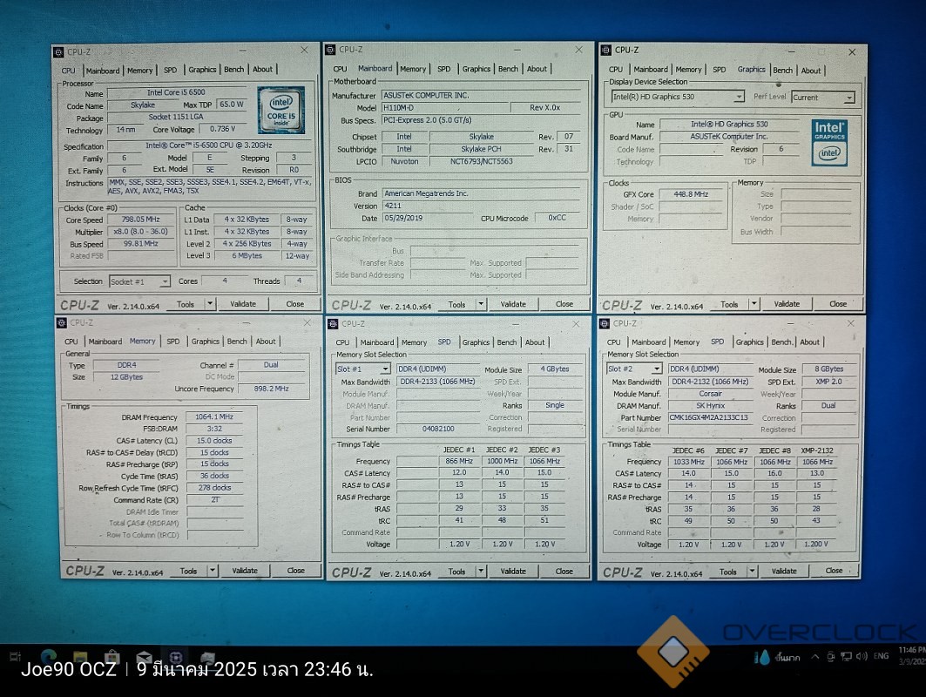This screenshot has width=926, height=697.
Task: Open Task View on the taskbar
Action: 16,656
